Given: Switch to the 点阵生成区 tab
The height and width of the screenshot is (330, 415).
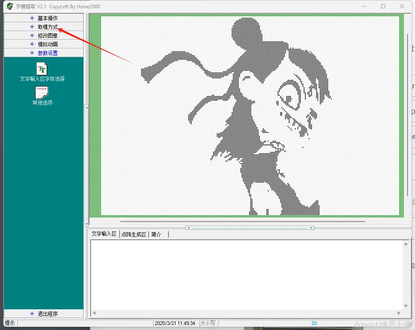Looking at the screenshot, I should pyautogui.click(x=134, y=234).
